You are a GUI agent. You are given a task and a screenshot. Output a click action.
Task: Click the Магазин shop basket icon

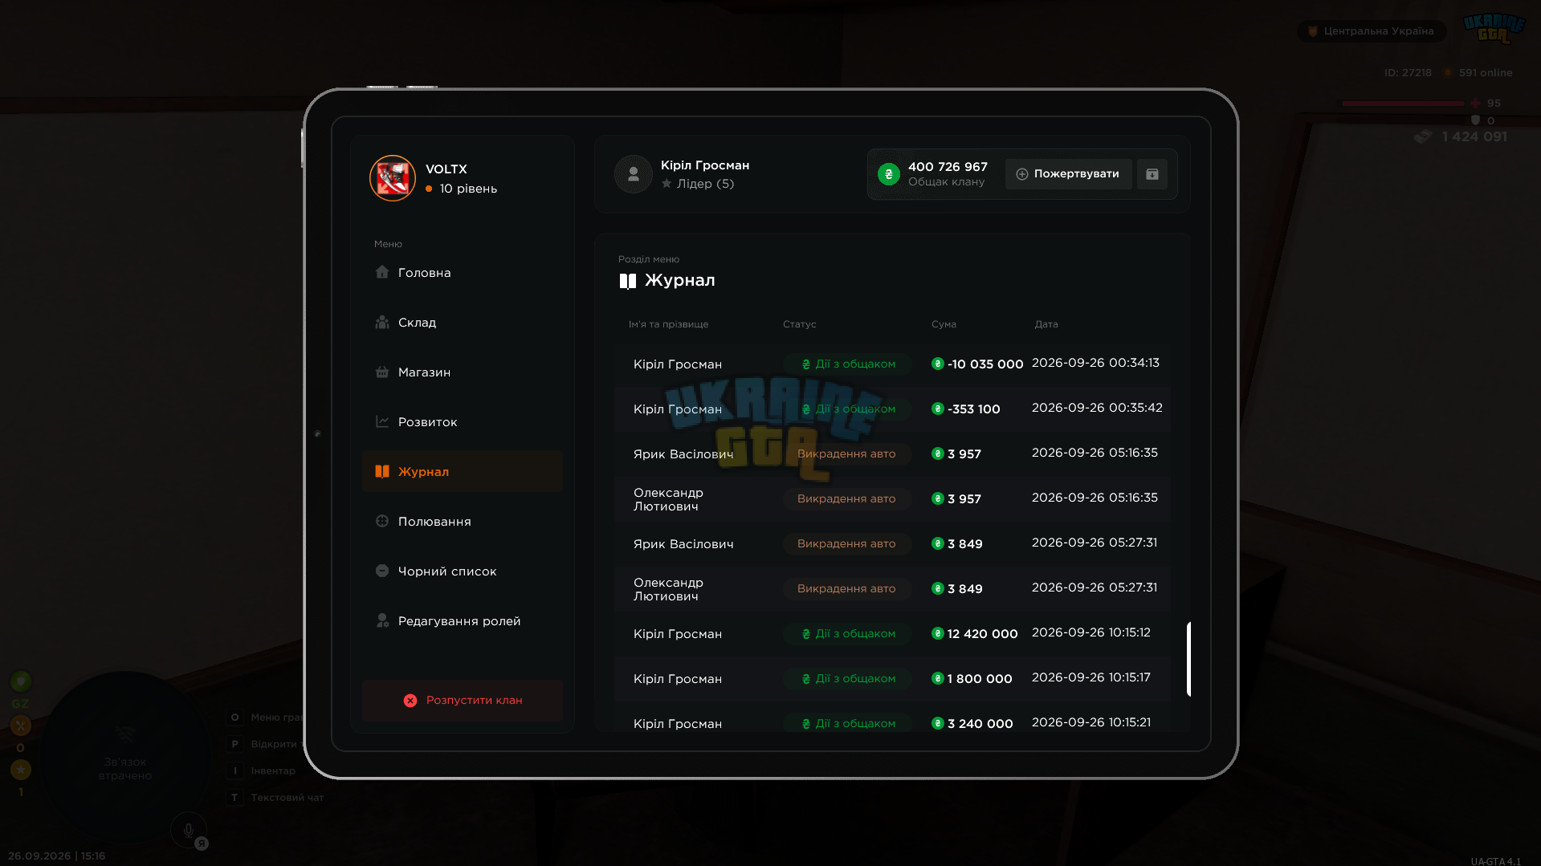pyautogui.click(x=382, y=372)
